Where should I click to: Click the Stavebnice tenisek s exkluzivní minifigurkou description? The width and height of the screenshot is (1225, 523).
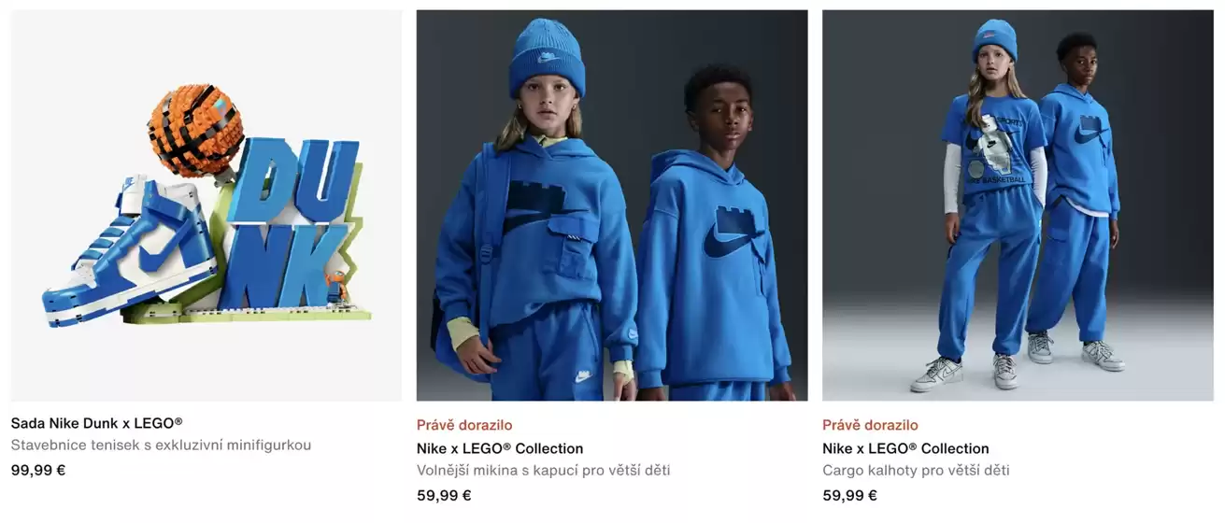point(161,445)
